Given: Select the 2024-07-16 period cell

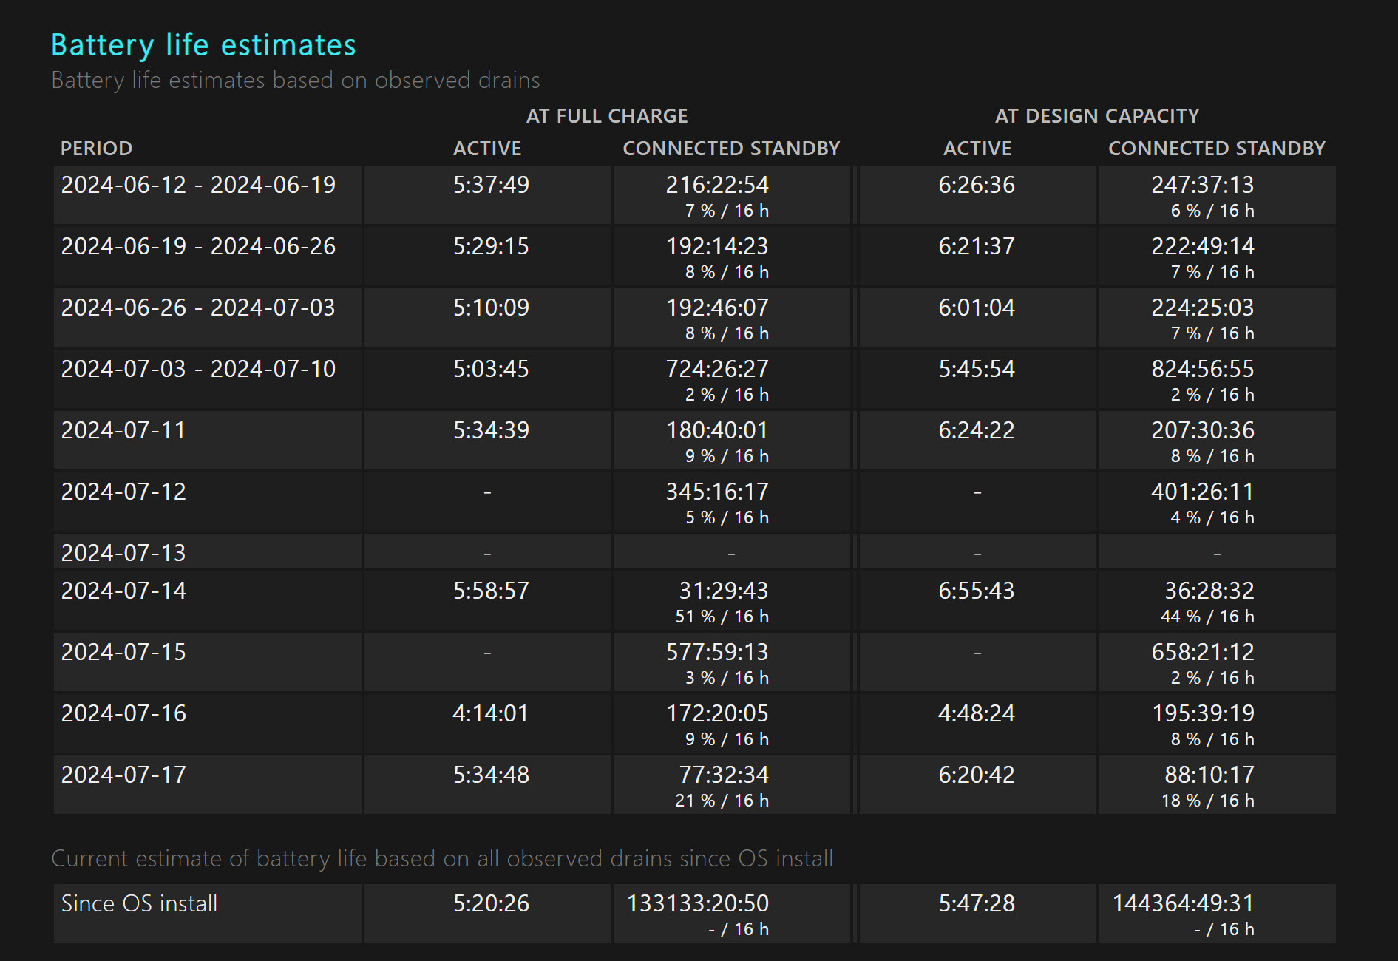Looking at the screenshot, I should coord(123,713).
